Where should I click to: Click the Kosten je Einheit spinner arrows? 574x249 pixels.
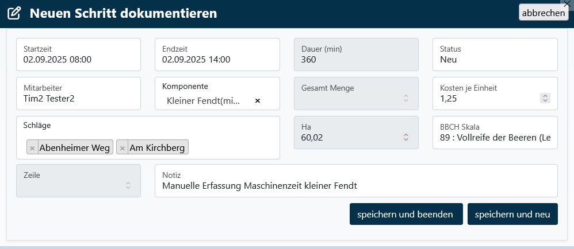point(545,98)
